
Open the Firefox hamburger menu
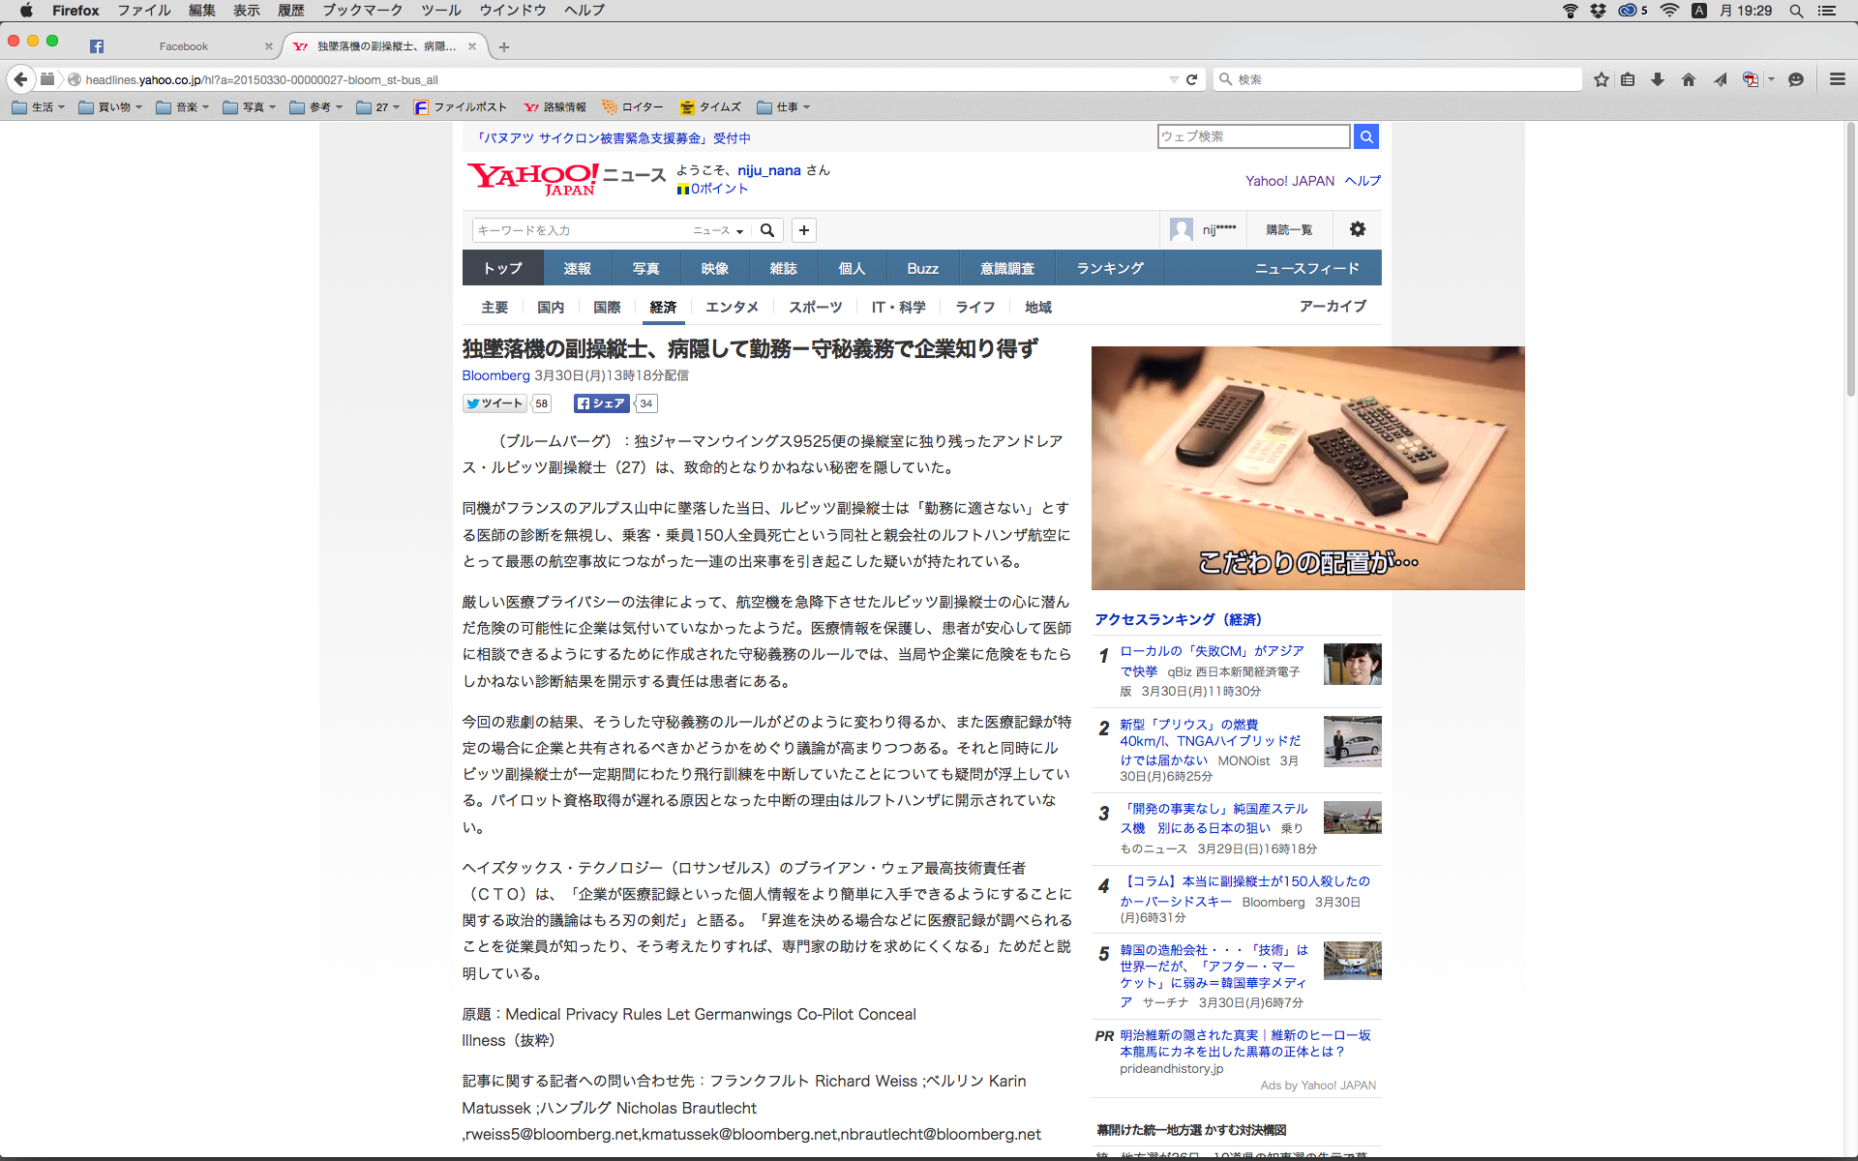1837,79
